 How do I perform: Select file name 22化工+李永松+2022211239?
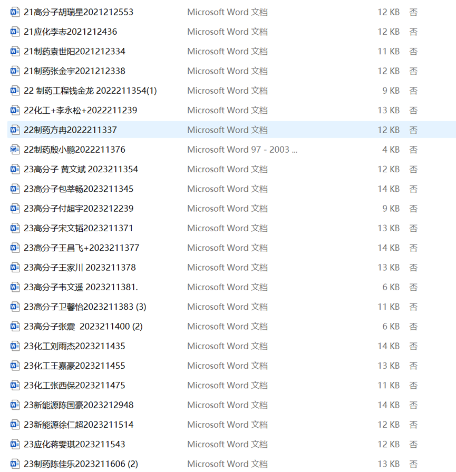point(81,110)
